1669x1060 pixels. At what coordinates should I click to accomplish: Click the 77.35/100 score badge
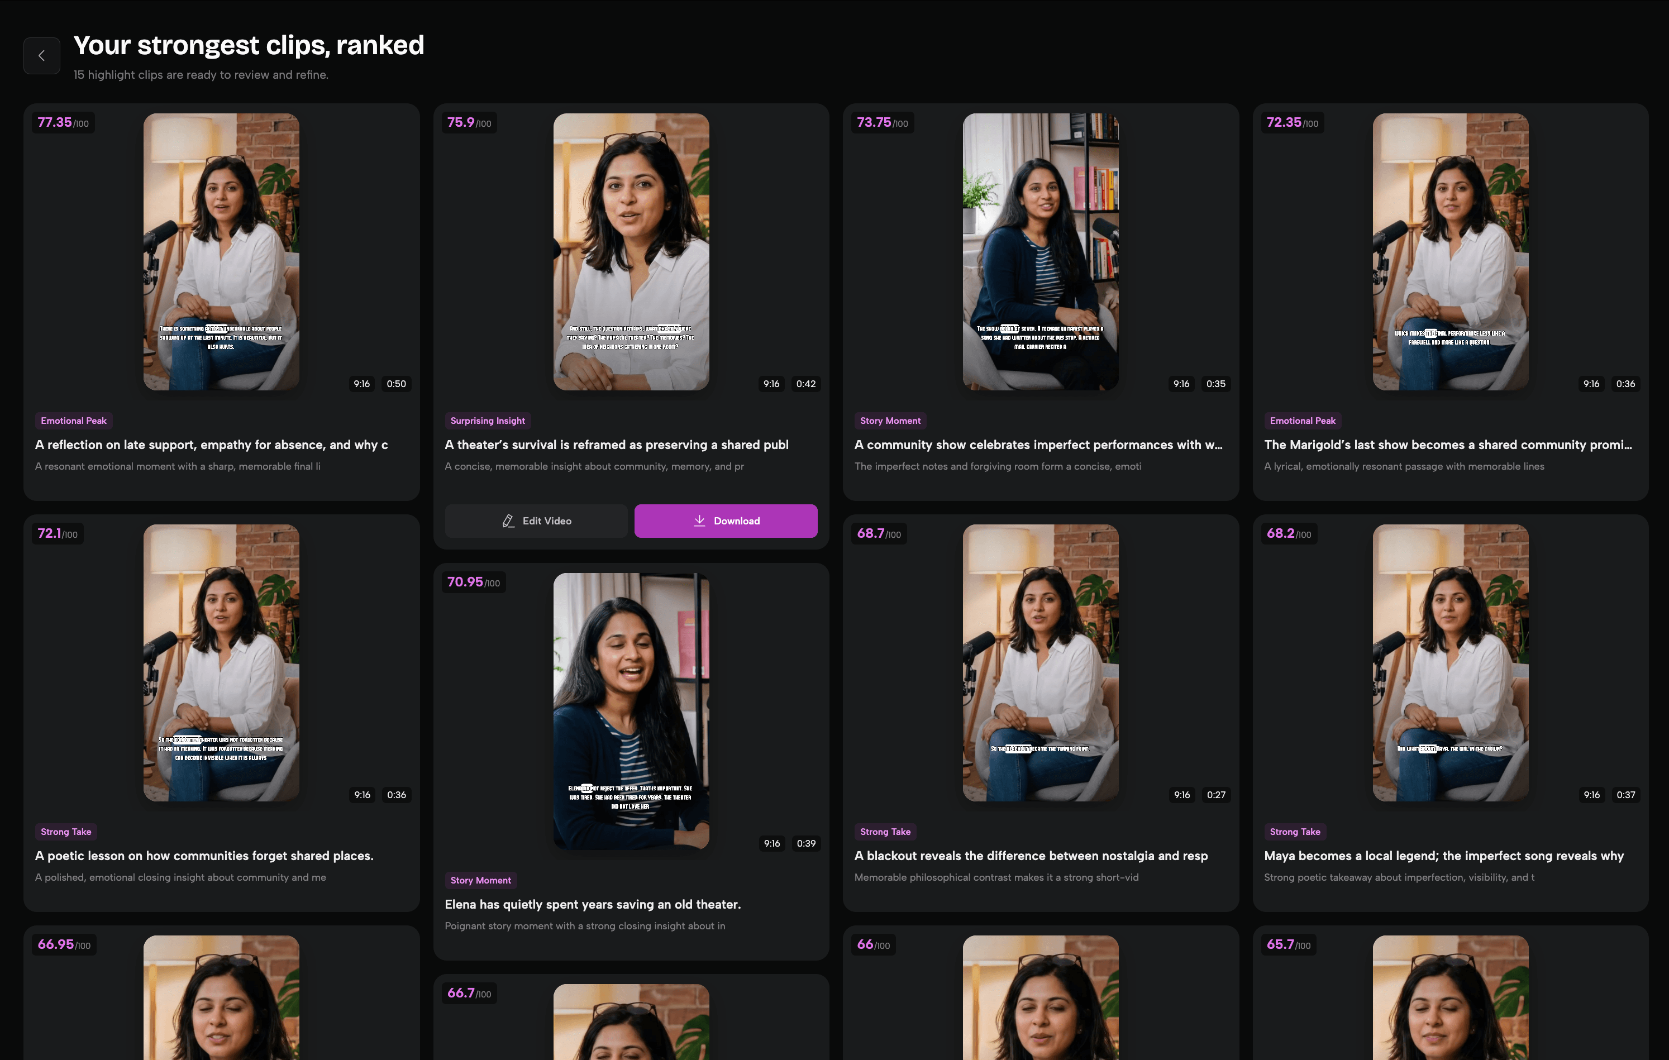click(x=63, y=123)
